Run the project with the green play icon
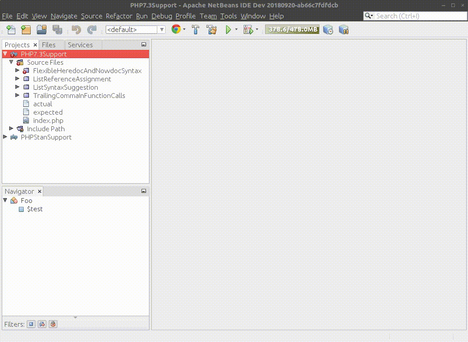 (228, 29)
